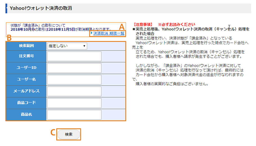256x146 pixels.
Task: Focus the 商品コード input field
Action: pos(74,103)
